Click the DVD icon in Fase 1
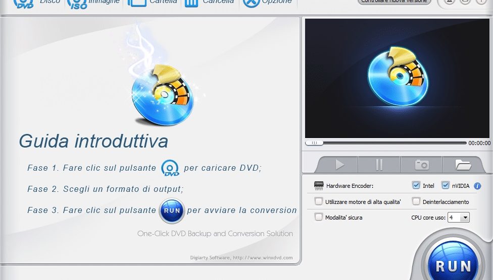Screen dimensions: 493x280 pyautogui.click(x=170, y=168)
